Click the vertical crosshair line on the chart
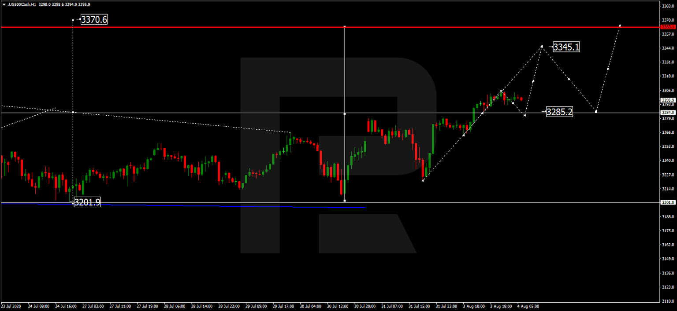The image size is (677, 311). 344,154
